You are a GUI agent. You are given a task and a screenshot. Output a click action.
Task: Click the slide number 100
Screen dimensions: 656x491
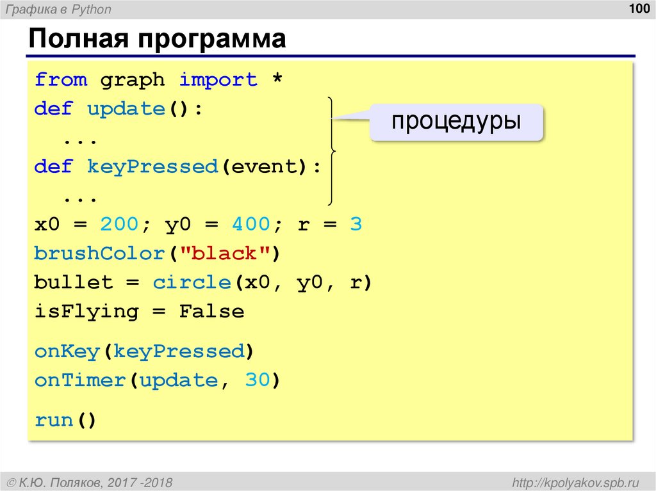point(639,8)
